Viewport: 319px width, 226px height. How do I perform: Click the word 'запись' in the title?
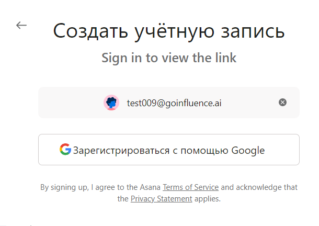tap(253, 31)
